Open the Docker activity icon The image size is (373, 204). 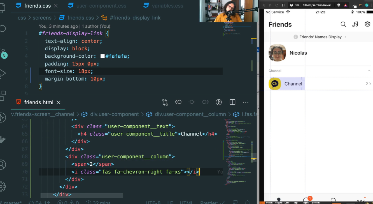3,139
